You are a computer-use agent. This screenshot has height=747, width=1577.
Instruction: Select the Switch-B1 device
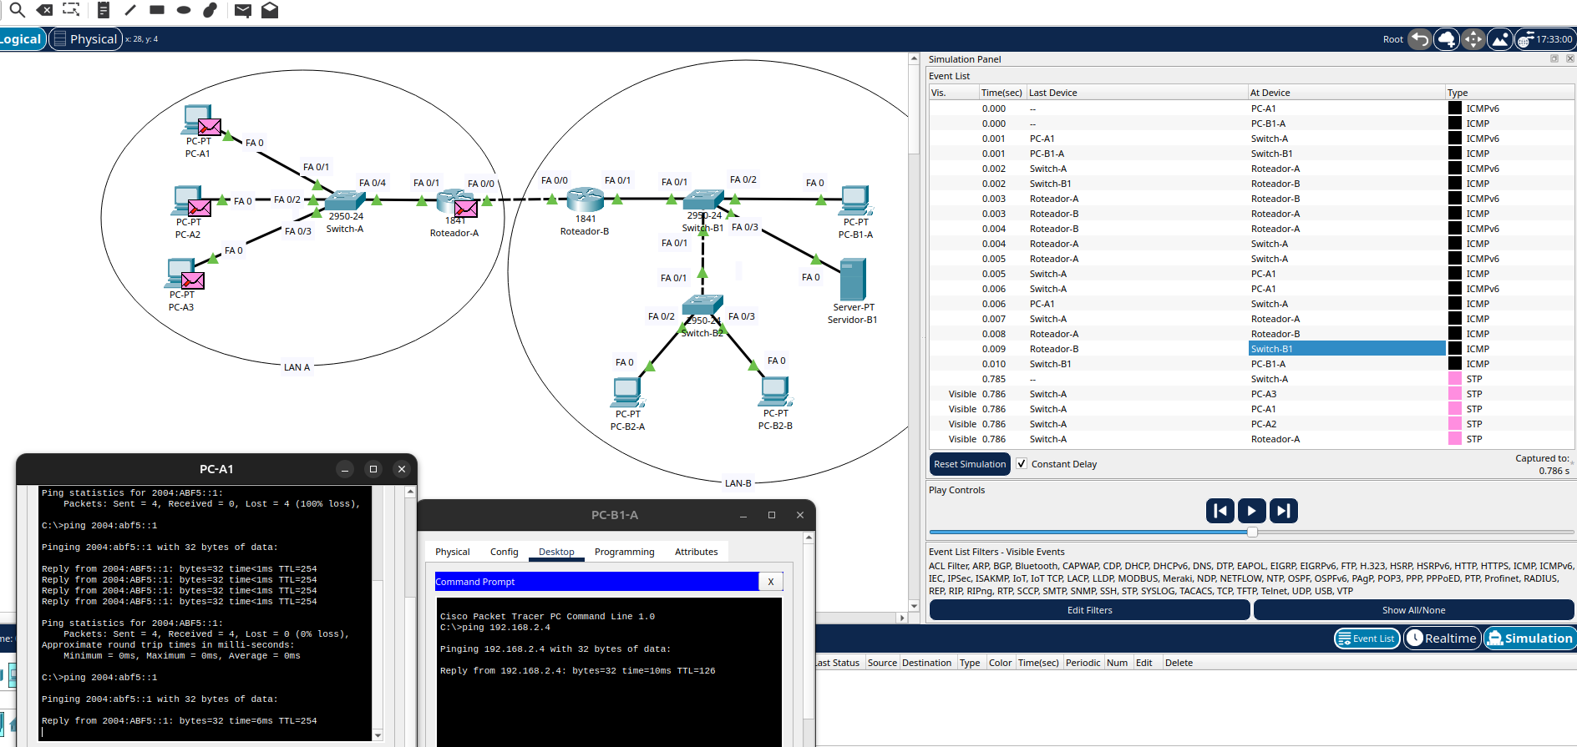(702, 199)
